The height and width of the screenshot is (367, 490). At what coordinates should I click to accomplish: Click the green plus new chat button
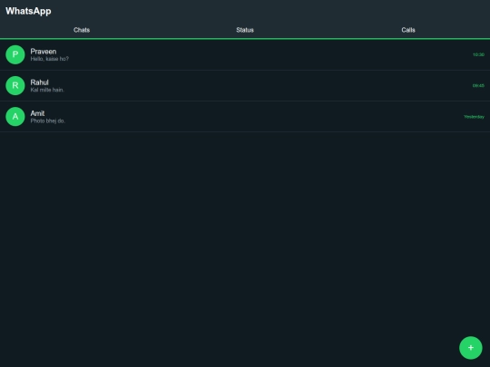click(471, 348)
